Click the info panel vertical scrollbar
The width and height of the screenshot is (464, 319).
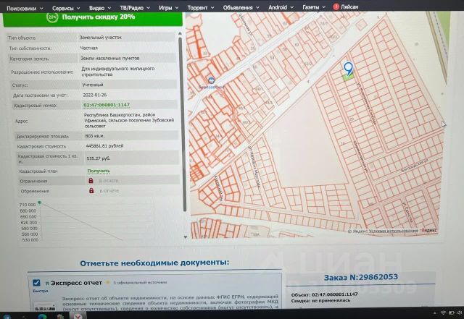click(181, 124)
